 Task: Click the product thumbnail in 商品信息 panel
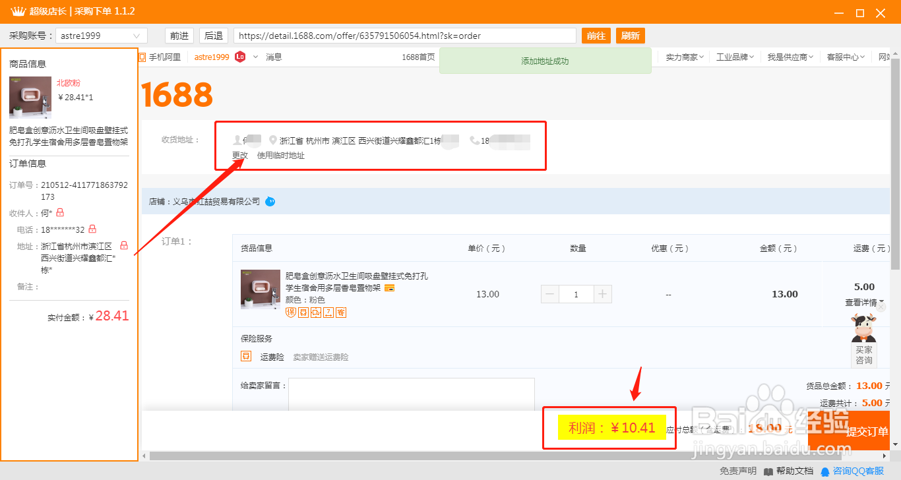click(x=30, y=98)
